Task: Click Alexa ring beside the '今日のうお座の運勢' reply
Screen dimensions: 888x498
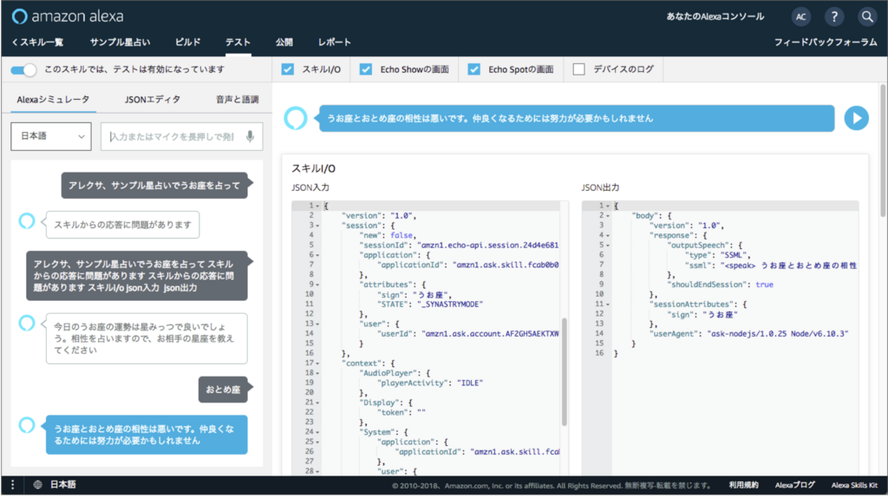Action: 27,323
